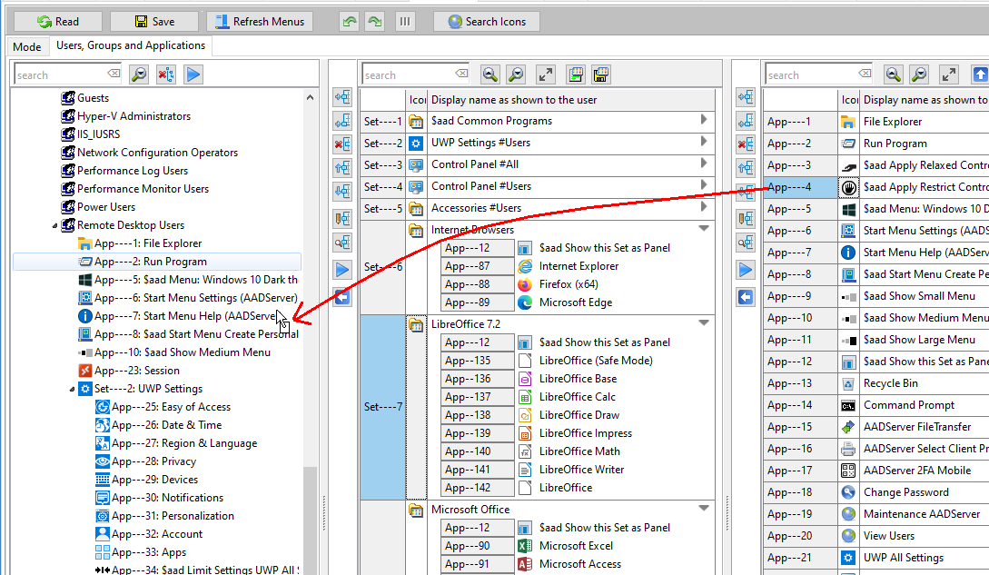
Task: Click the green redo arrow icon
Action: 374,21
